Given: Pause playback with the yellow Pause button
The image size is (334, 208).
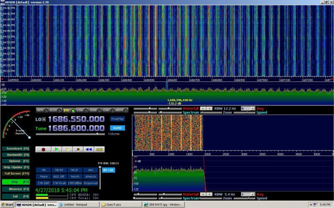Looking at the screenshot, I should click(x=67, y=149).
